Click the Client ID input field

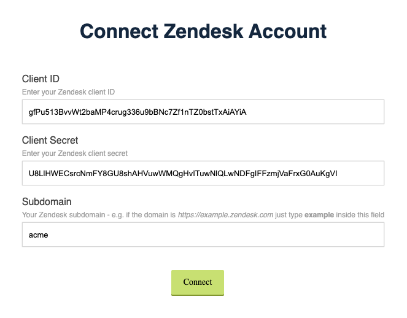click(x=203, y=112)
